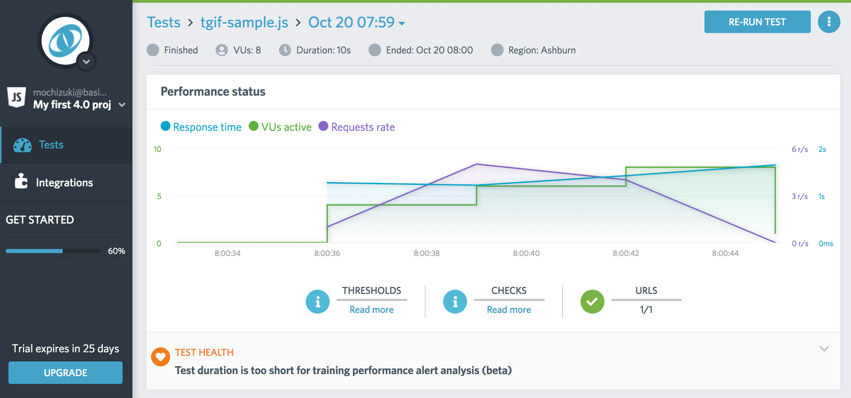Open the Oct 20 07:59 run dropdown
The image size is (851, 398).
pos(356,23)
